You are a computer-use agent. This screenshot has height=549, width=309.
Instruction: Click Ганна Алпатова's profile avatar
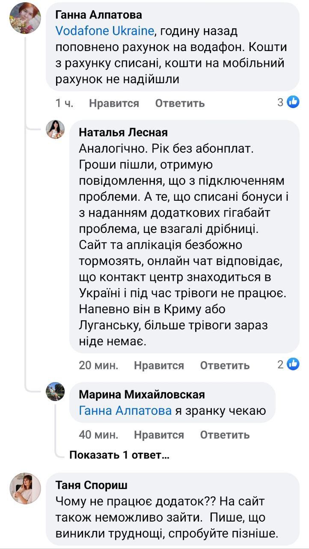tap(25, 18)
